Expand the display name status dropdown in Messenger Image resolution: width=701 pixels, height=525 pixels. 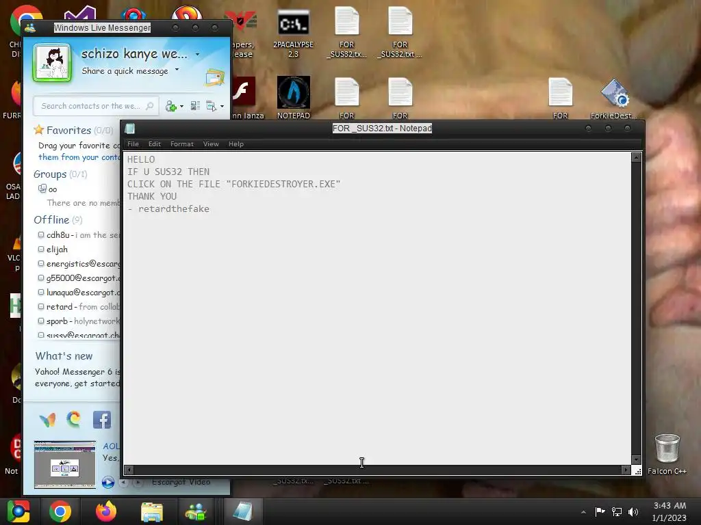[197, 55]
